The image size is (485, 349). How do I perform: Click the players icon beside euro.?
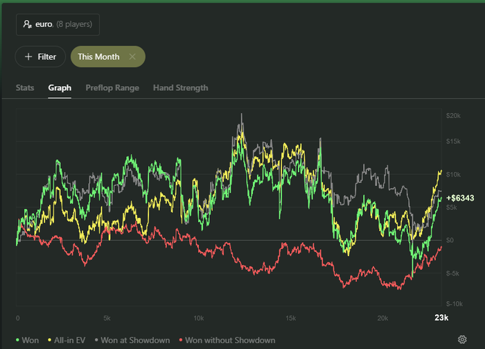[28, 24]
